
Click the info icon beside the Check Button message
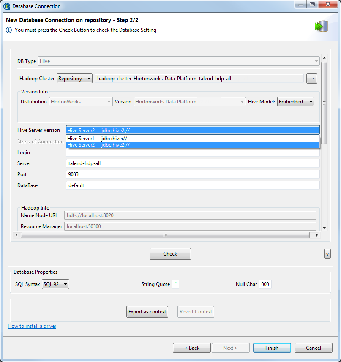(x=9, y=30)
